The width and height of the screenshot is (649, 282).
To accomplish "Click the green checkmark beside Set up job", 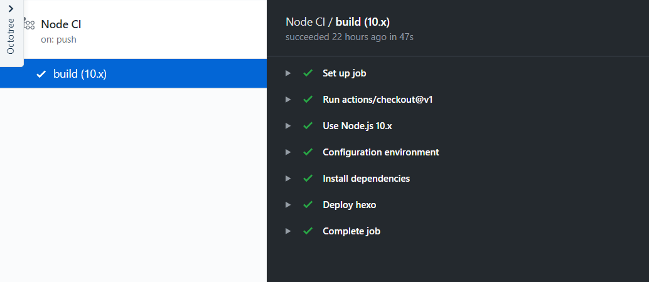I will tap(308, 73).
